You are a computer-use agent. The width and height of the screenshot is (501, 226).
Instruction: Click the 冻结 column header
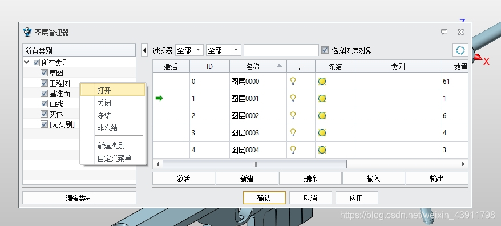click(335, 67)
